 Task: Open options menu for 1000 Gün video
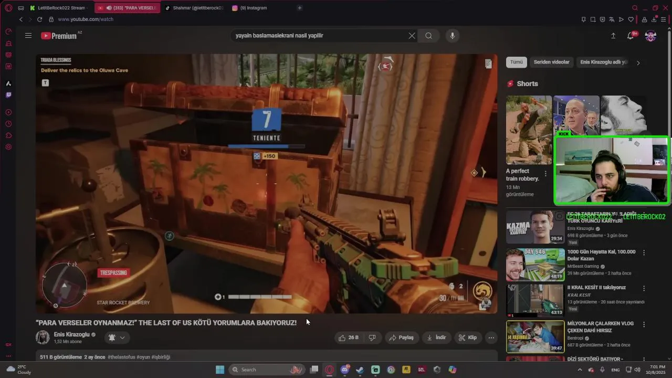coord(644,253)
